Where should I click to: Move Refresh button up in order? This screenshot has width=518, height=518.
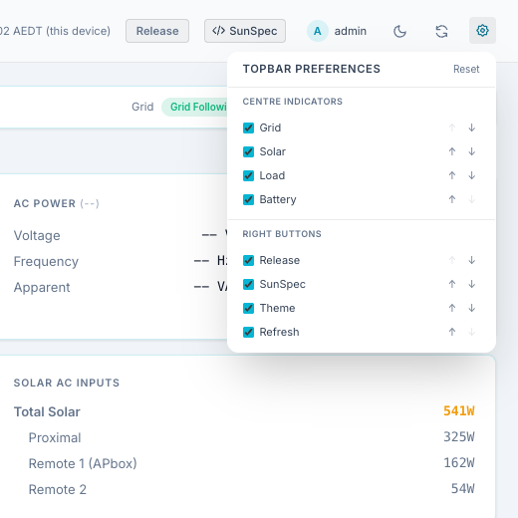point(452,332)
